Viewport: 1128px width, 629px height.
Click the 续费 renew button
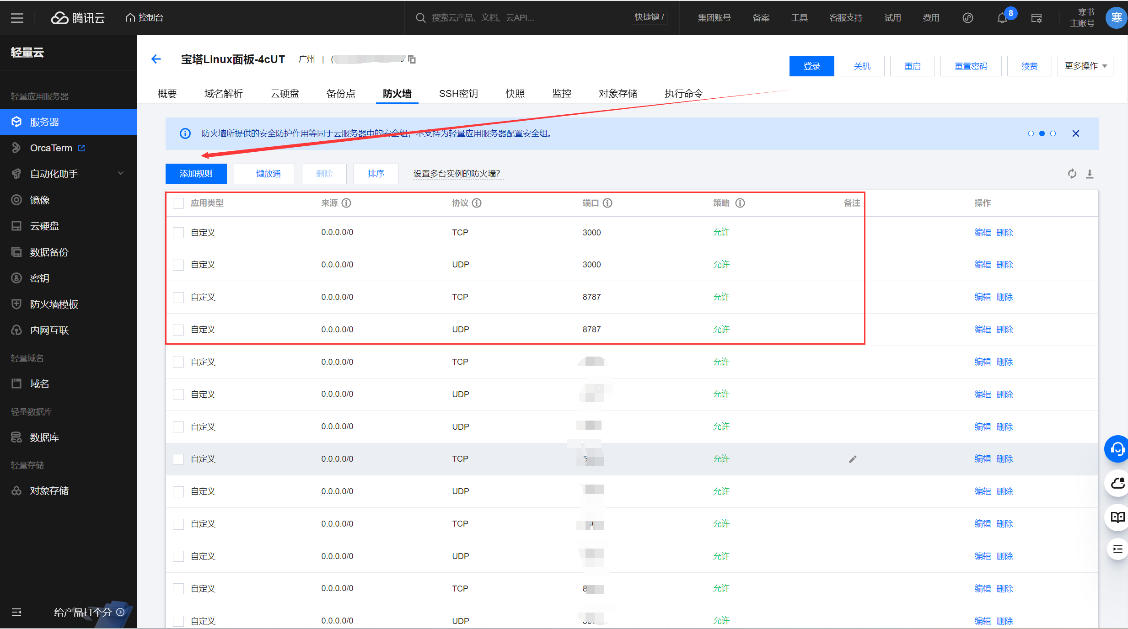1030,66
